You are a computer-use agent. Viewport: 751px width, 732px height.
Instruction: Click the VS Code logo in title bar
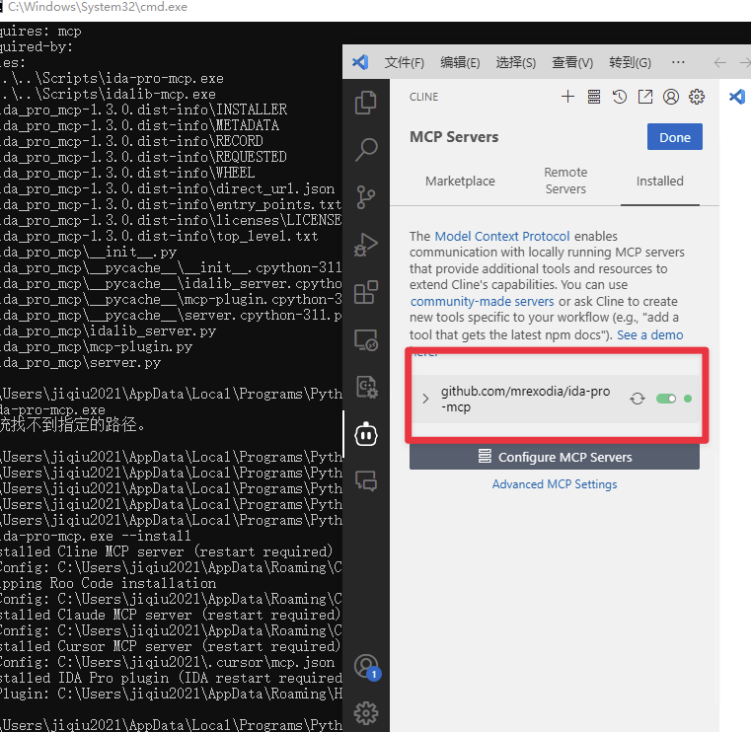click(360, 62)
